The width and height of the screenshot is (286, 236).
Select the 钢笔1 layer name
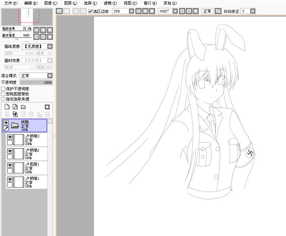pos(34,178)
